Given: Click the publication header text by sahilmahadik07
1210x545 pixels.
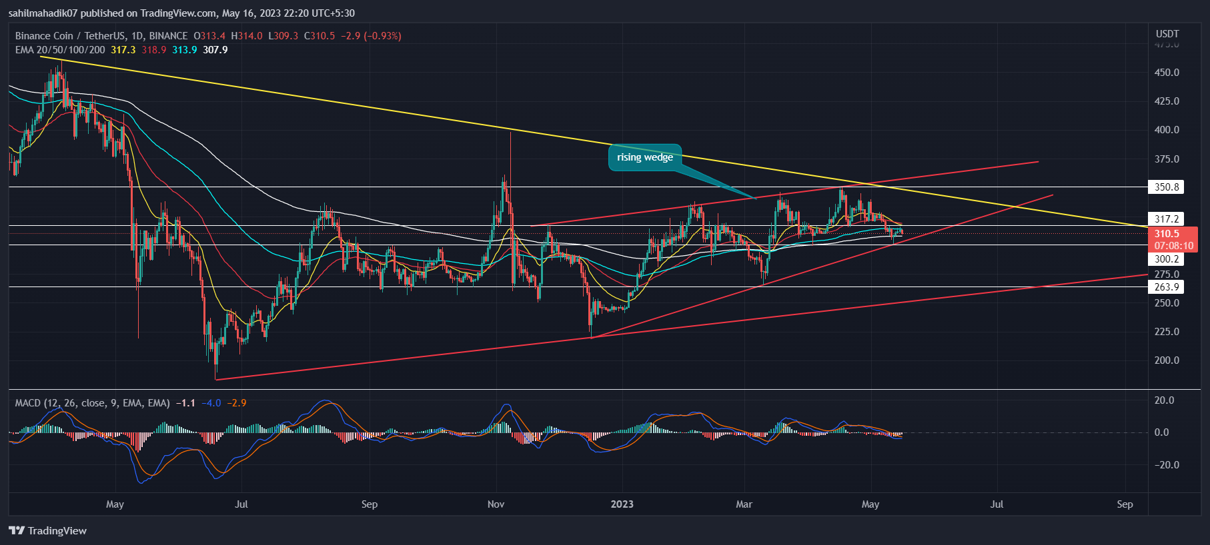Looking at the screenshot, I should (181, 13).
